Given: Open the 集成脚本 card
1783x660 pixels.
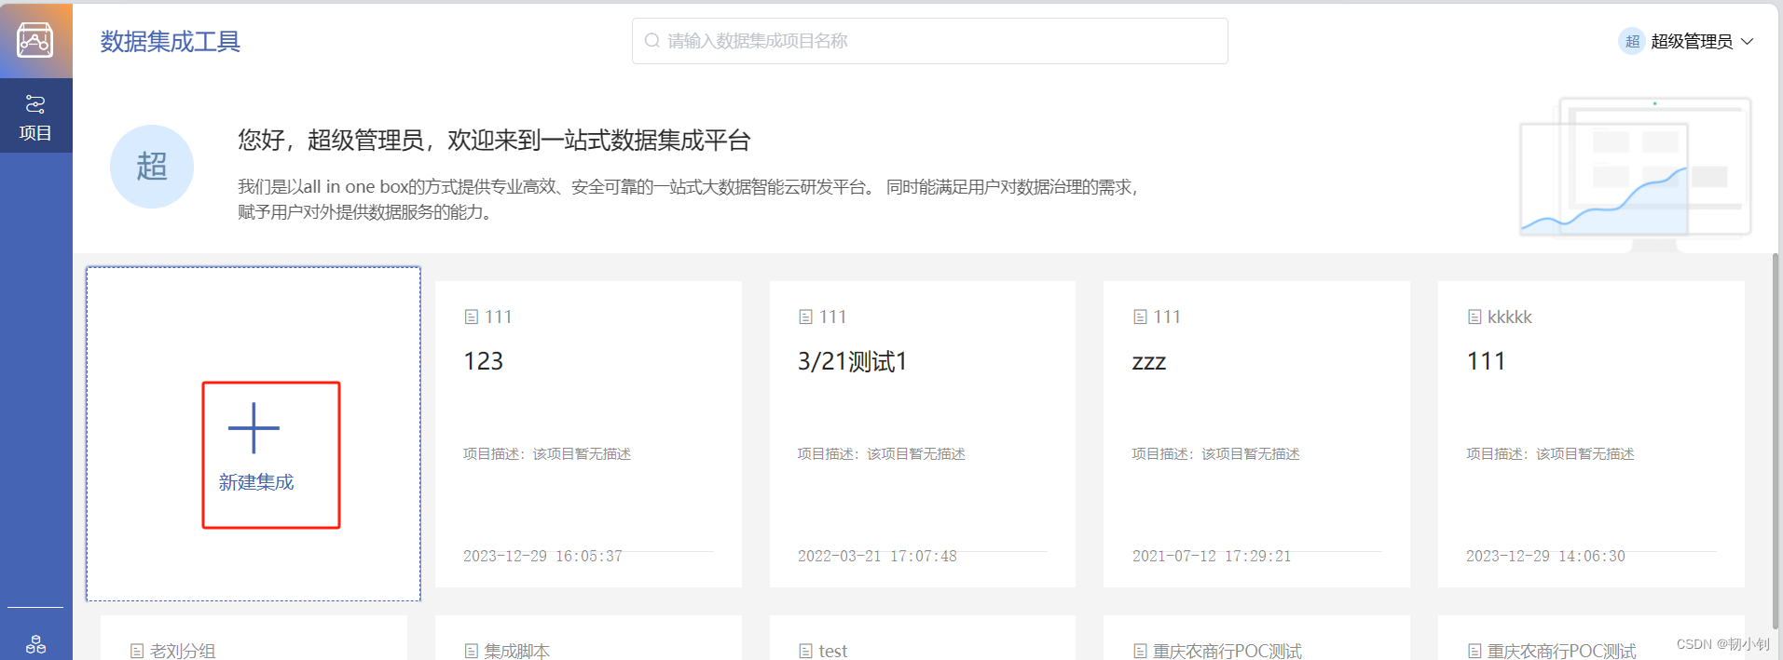Looking at the screenshot, I should 588,638.
